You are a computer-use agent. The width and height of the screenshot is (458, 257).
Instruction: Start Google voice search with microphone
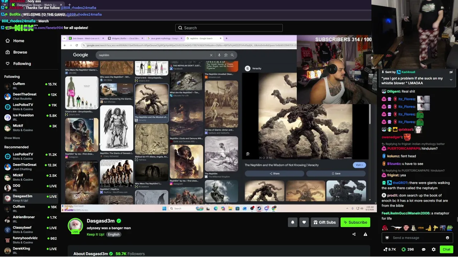(x=219, y=55)
